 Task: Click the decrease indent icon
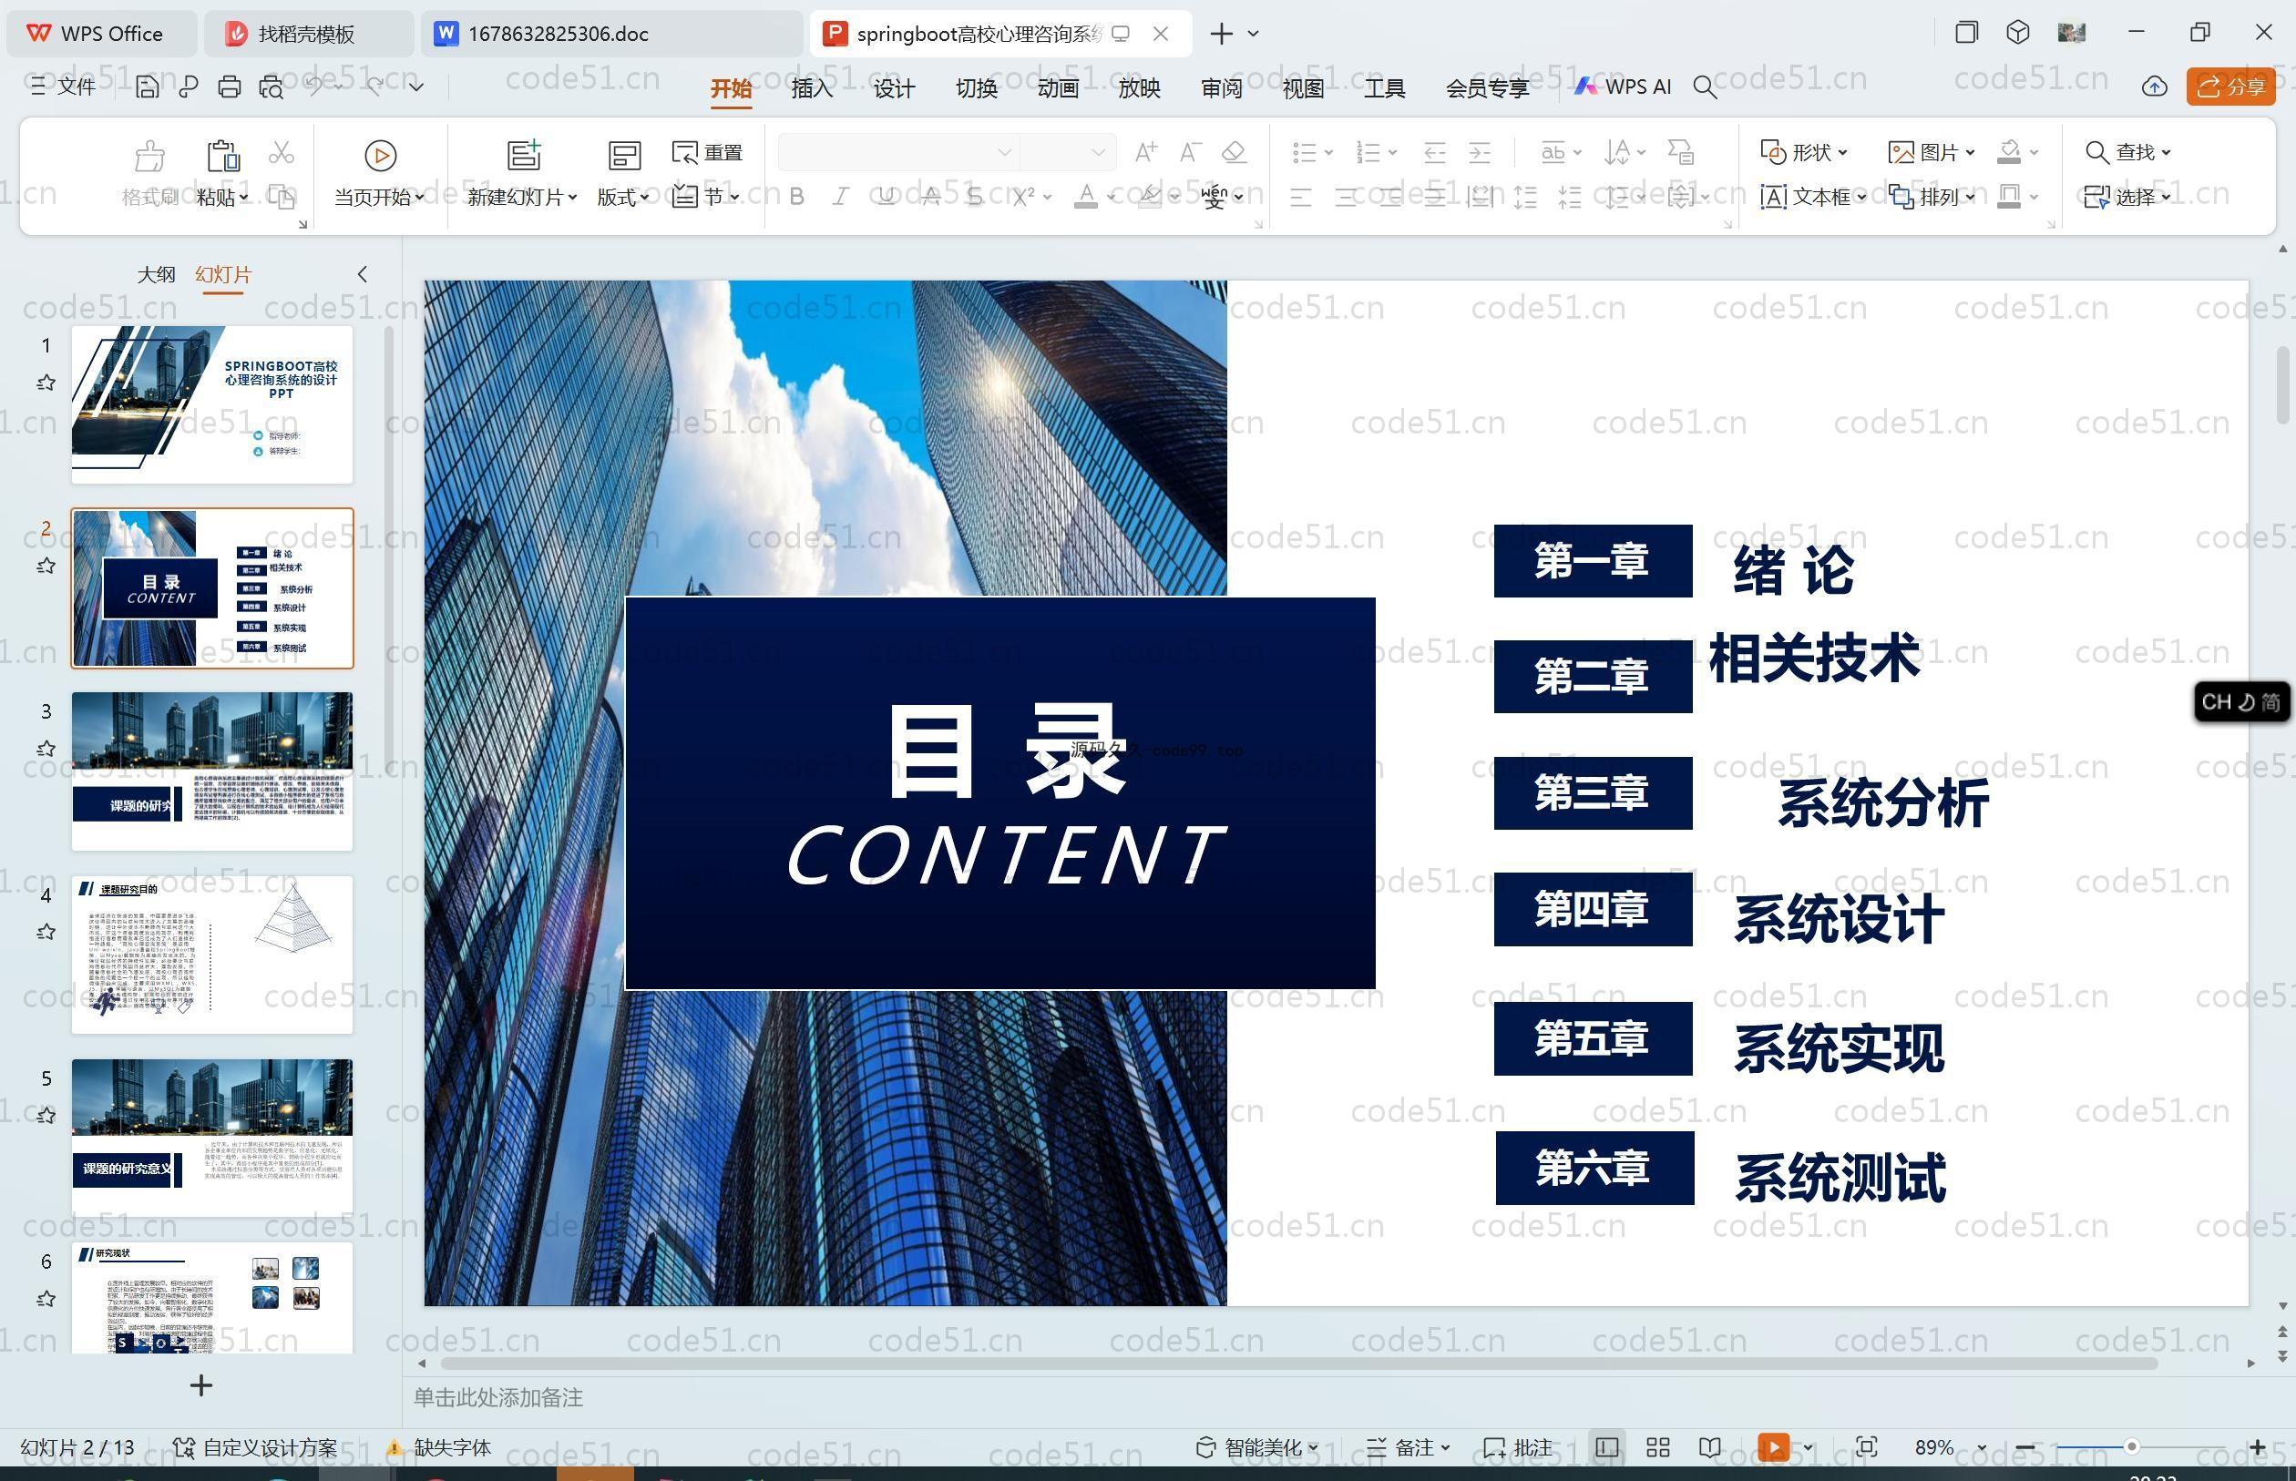pyautogui.click(x=1434, y=152)
